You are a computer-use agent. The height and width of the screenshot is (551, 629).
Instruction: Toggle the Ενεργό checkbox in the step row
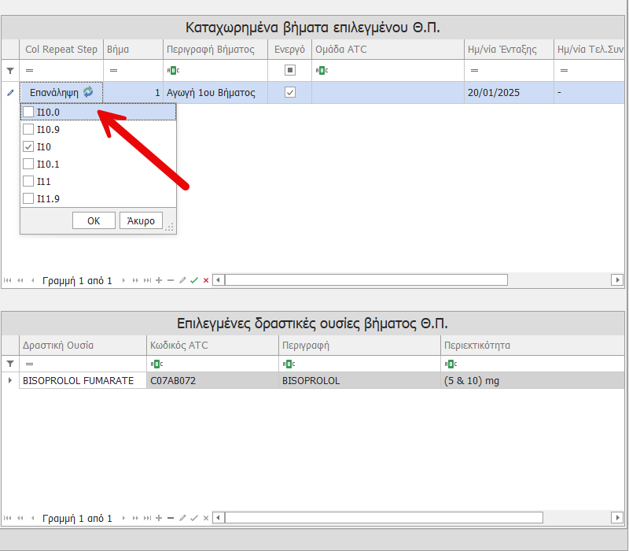290,92
